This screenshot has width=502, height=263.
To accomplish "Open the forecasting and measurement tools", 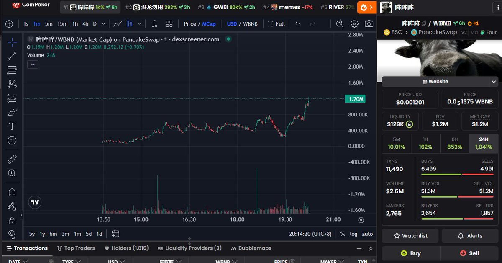I will pos(12,98).
